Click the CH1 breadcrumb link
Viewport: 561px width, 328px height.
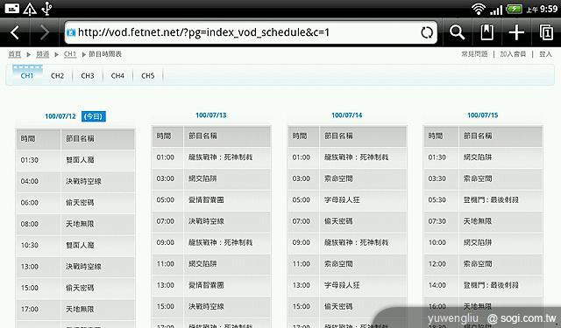click(x=70, y=54)
